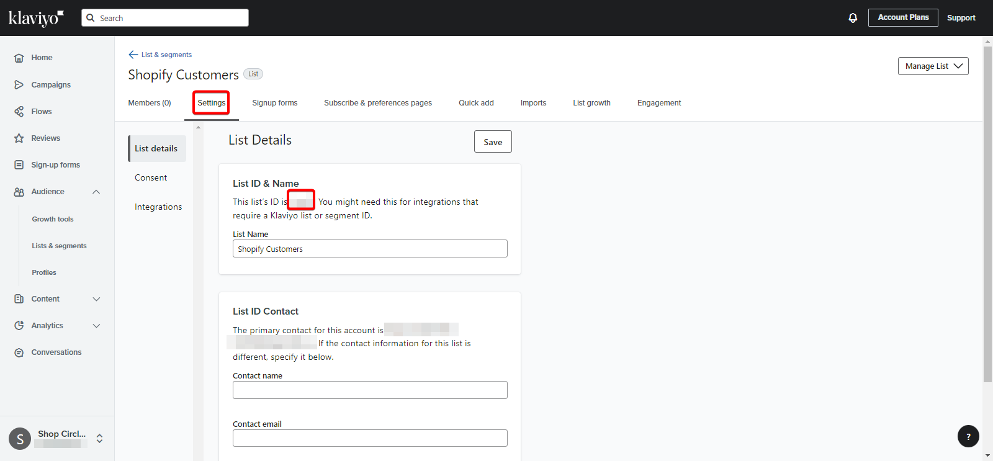
Task: Switch to the Members (0) tab
Action: point(150,103)
